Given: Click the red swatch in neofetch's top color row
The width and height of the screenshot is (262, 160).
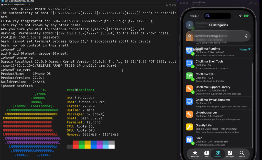Looking at the screenshot, I should [75, 142].
